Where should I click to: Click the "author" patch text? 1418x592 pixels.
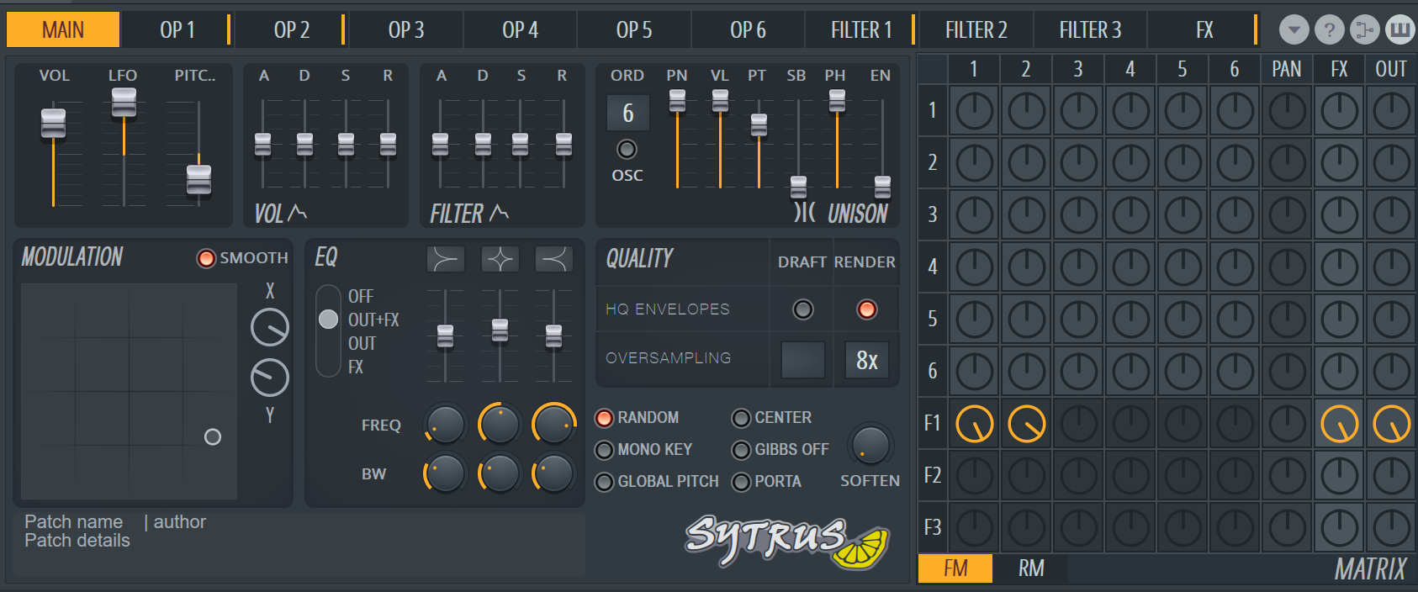[x=179, y=522]
